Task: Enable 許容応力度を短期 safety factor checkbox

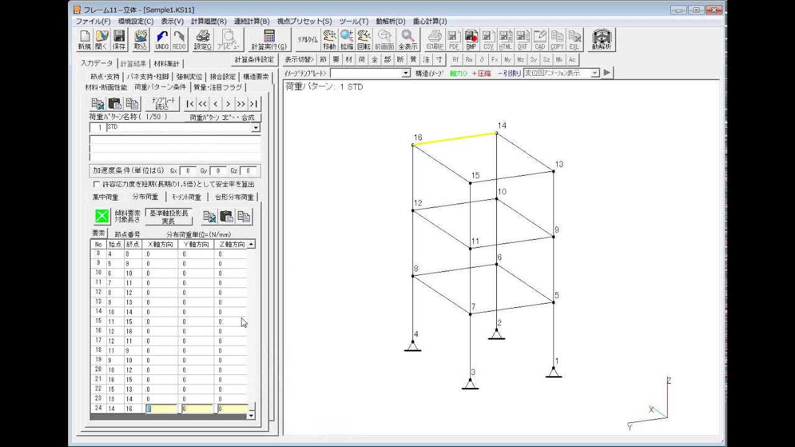Action: coord(96,184)
